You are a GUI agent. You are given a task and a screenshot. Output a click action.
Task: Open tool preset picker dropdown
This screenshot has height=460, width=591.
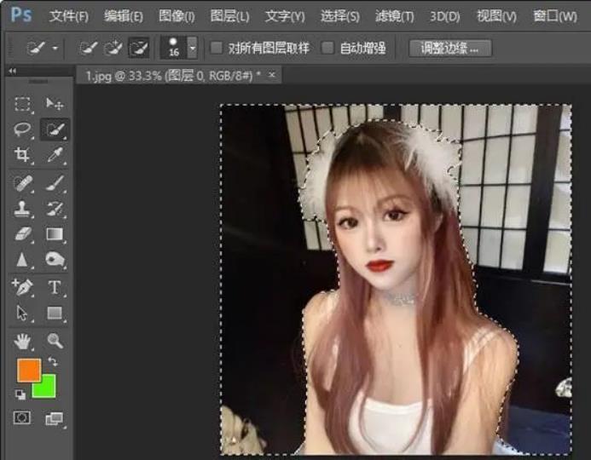click(x=55, y=49)
